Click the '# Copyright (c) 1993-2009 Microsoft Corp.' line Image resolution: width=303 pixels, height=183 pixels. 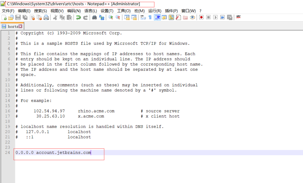point(69,33)
